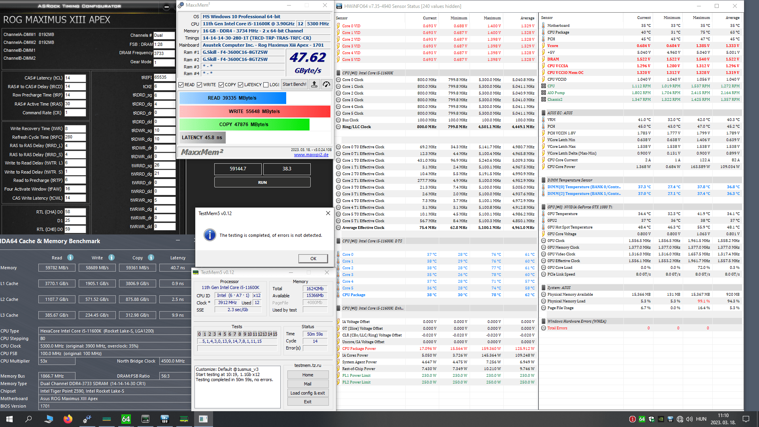This screenshot has width=759, height=427.
Task: Collapse CPU [#0] i5-11600K Enh sensor group
Action: [339, 308]
